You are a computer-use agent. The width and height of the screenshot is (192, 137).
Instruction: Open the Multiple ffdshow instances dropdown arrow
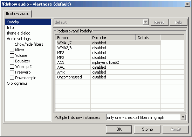(x=183, y=117)
